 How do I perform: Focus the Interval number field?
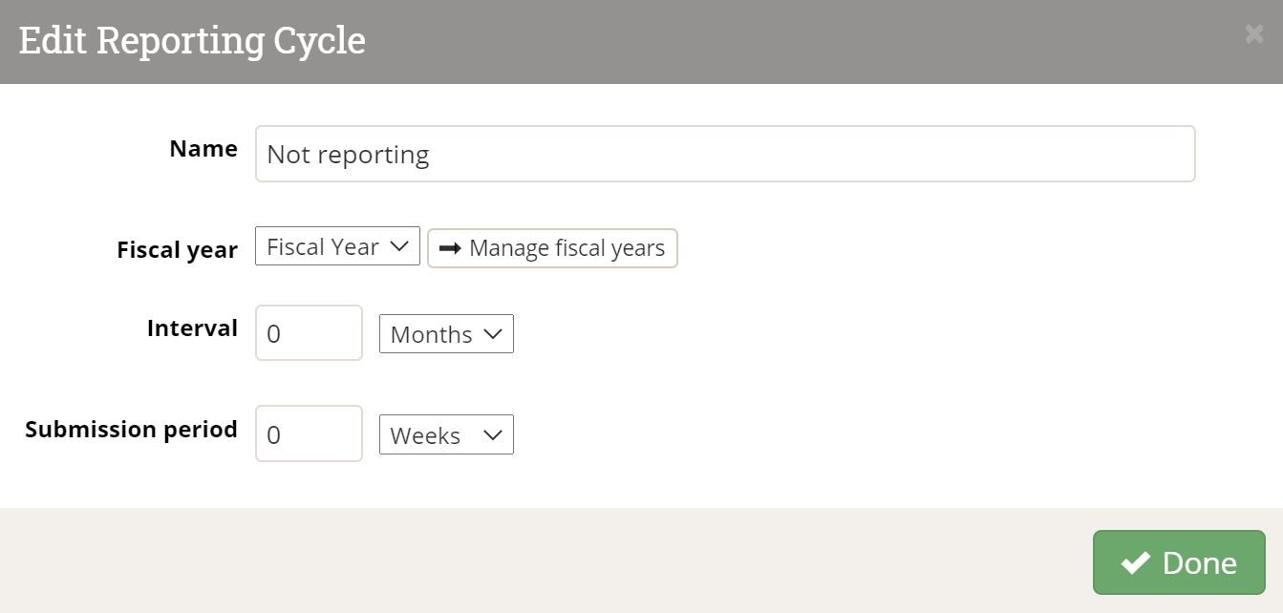(309, 333)
